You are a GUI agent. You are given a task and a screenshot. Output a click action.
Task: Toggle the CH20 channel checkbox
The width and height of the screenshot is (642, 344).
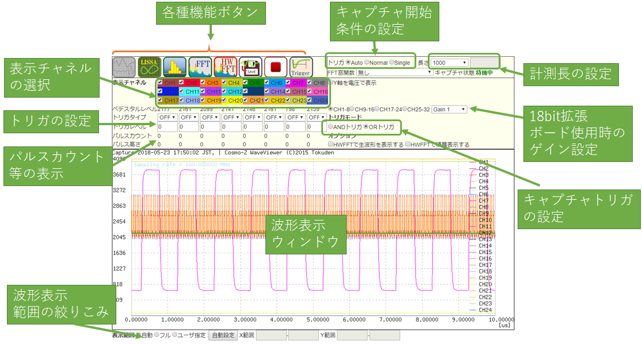225,100
